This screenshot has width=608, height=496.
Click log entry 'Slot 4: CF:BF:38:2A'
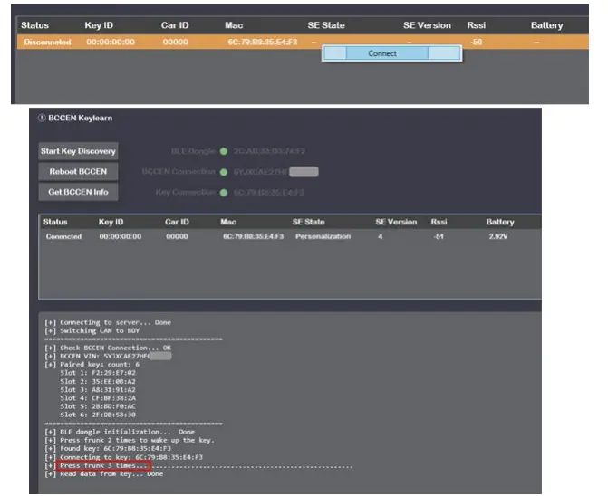98,398
